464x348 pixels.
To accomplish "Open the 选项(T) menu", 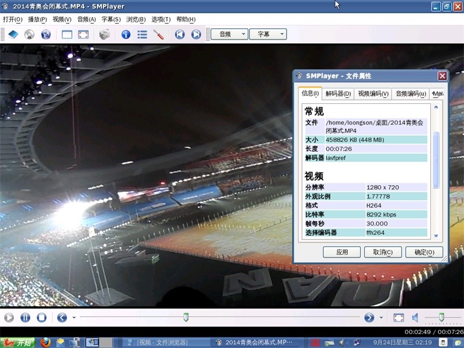I will (161, 20).
